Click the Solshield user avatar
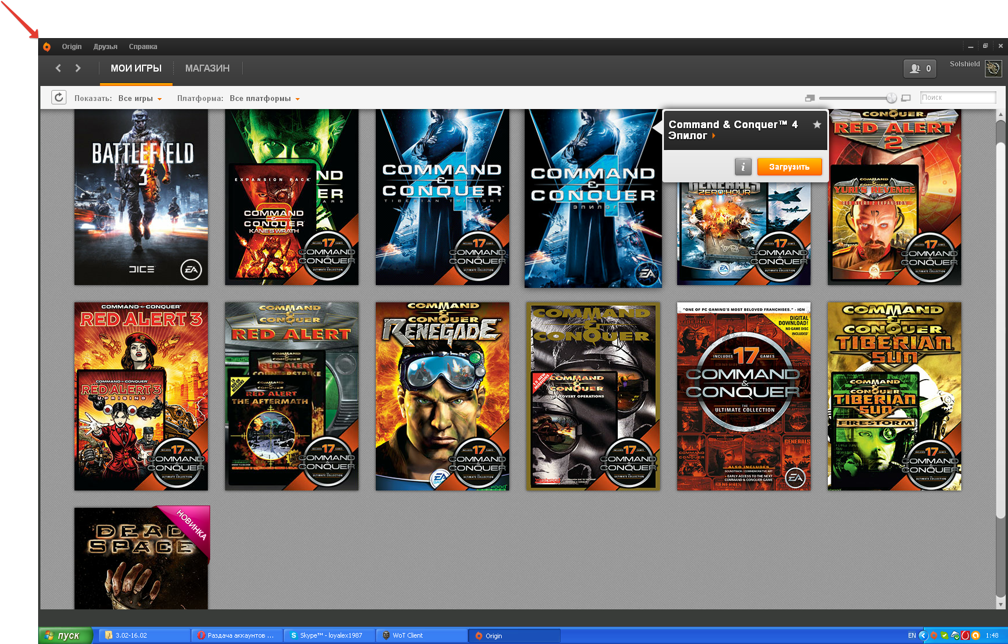1008x644 pixels. point(993,68)
